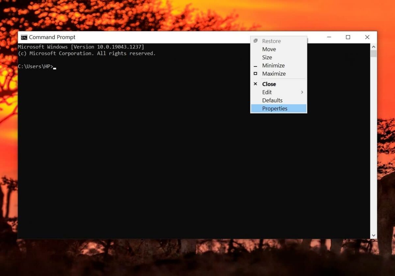Click the Minimize button in the window controls
This screenshot has height=276, width=395.
[x=329, y=37]
